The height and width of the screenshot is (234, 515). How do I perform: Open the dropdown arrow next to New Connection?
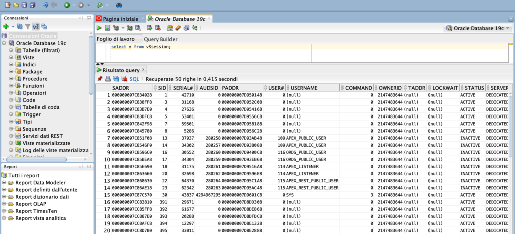click(13, 27)
